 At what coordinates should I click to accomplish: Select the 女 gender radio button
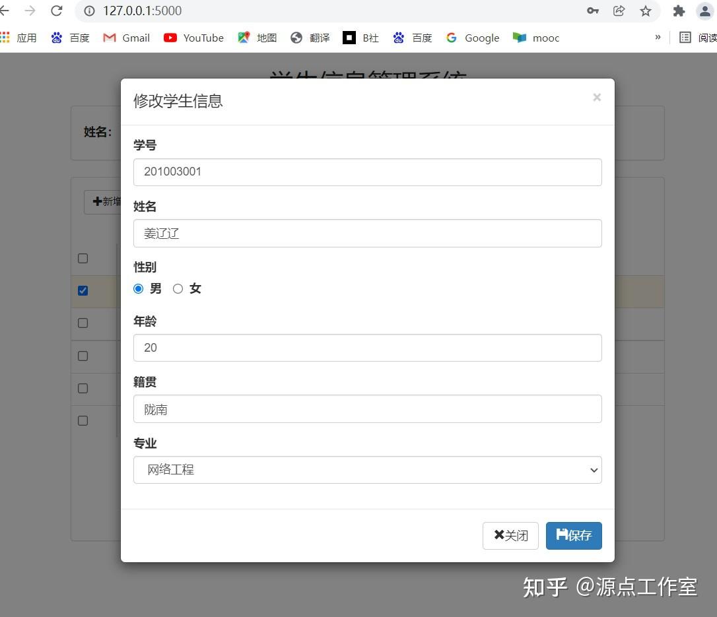coord(178,289)
